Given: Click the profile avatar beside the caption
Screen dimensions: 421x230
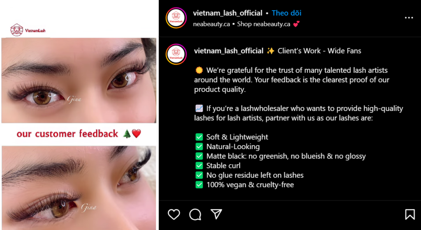Looking at the screenshot, I should click(176, 54).
